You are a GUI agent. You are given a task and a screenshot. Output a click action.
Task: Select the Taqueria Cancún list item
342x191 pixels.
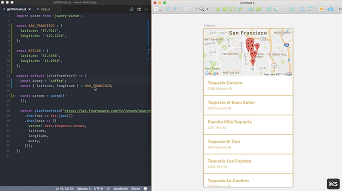(248, 86)
